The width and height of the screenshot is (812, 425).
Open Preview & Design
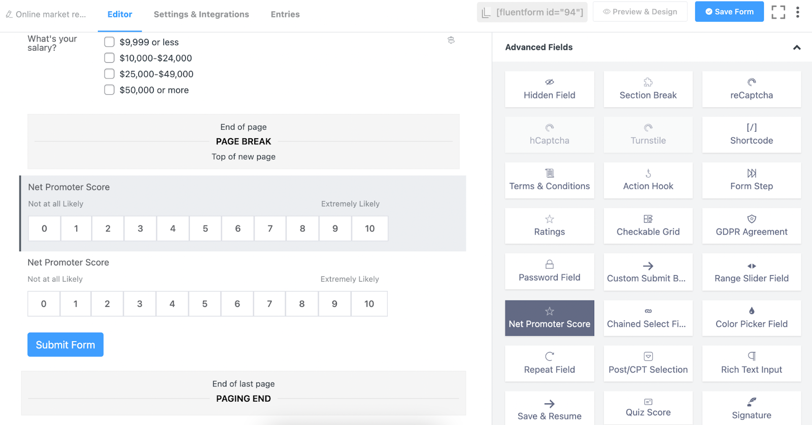[x=639, y=12]
